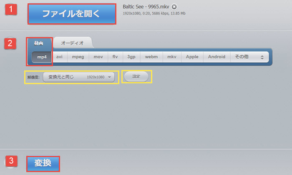Switch to the 動画 tab
This screenshot has height=175, width=292.
tap(38, 43)
